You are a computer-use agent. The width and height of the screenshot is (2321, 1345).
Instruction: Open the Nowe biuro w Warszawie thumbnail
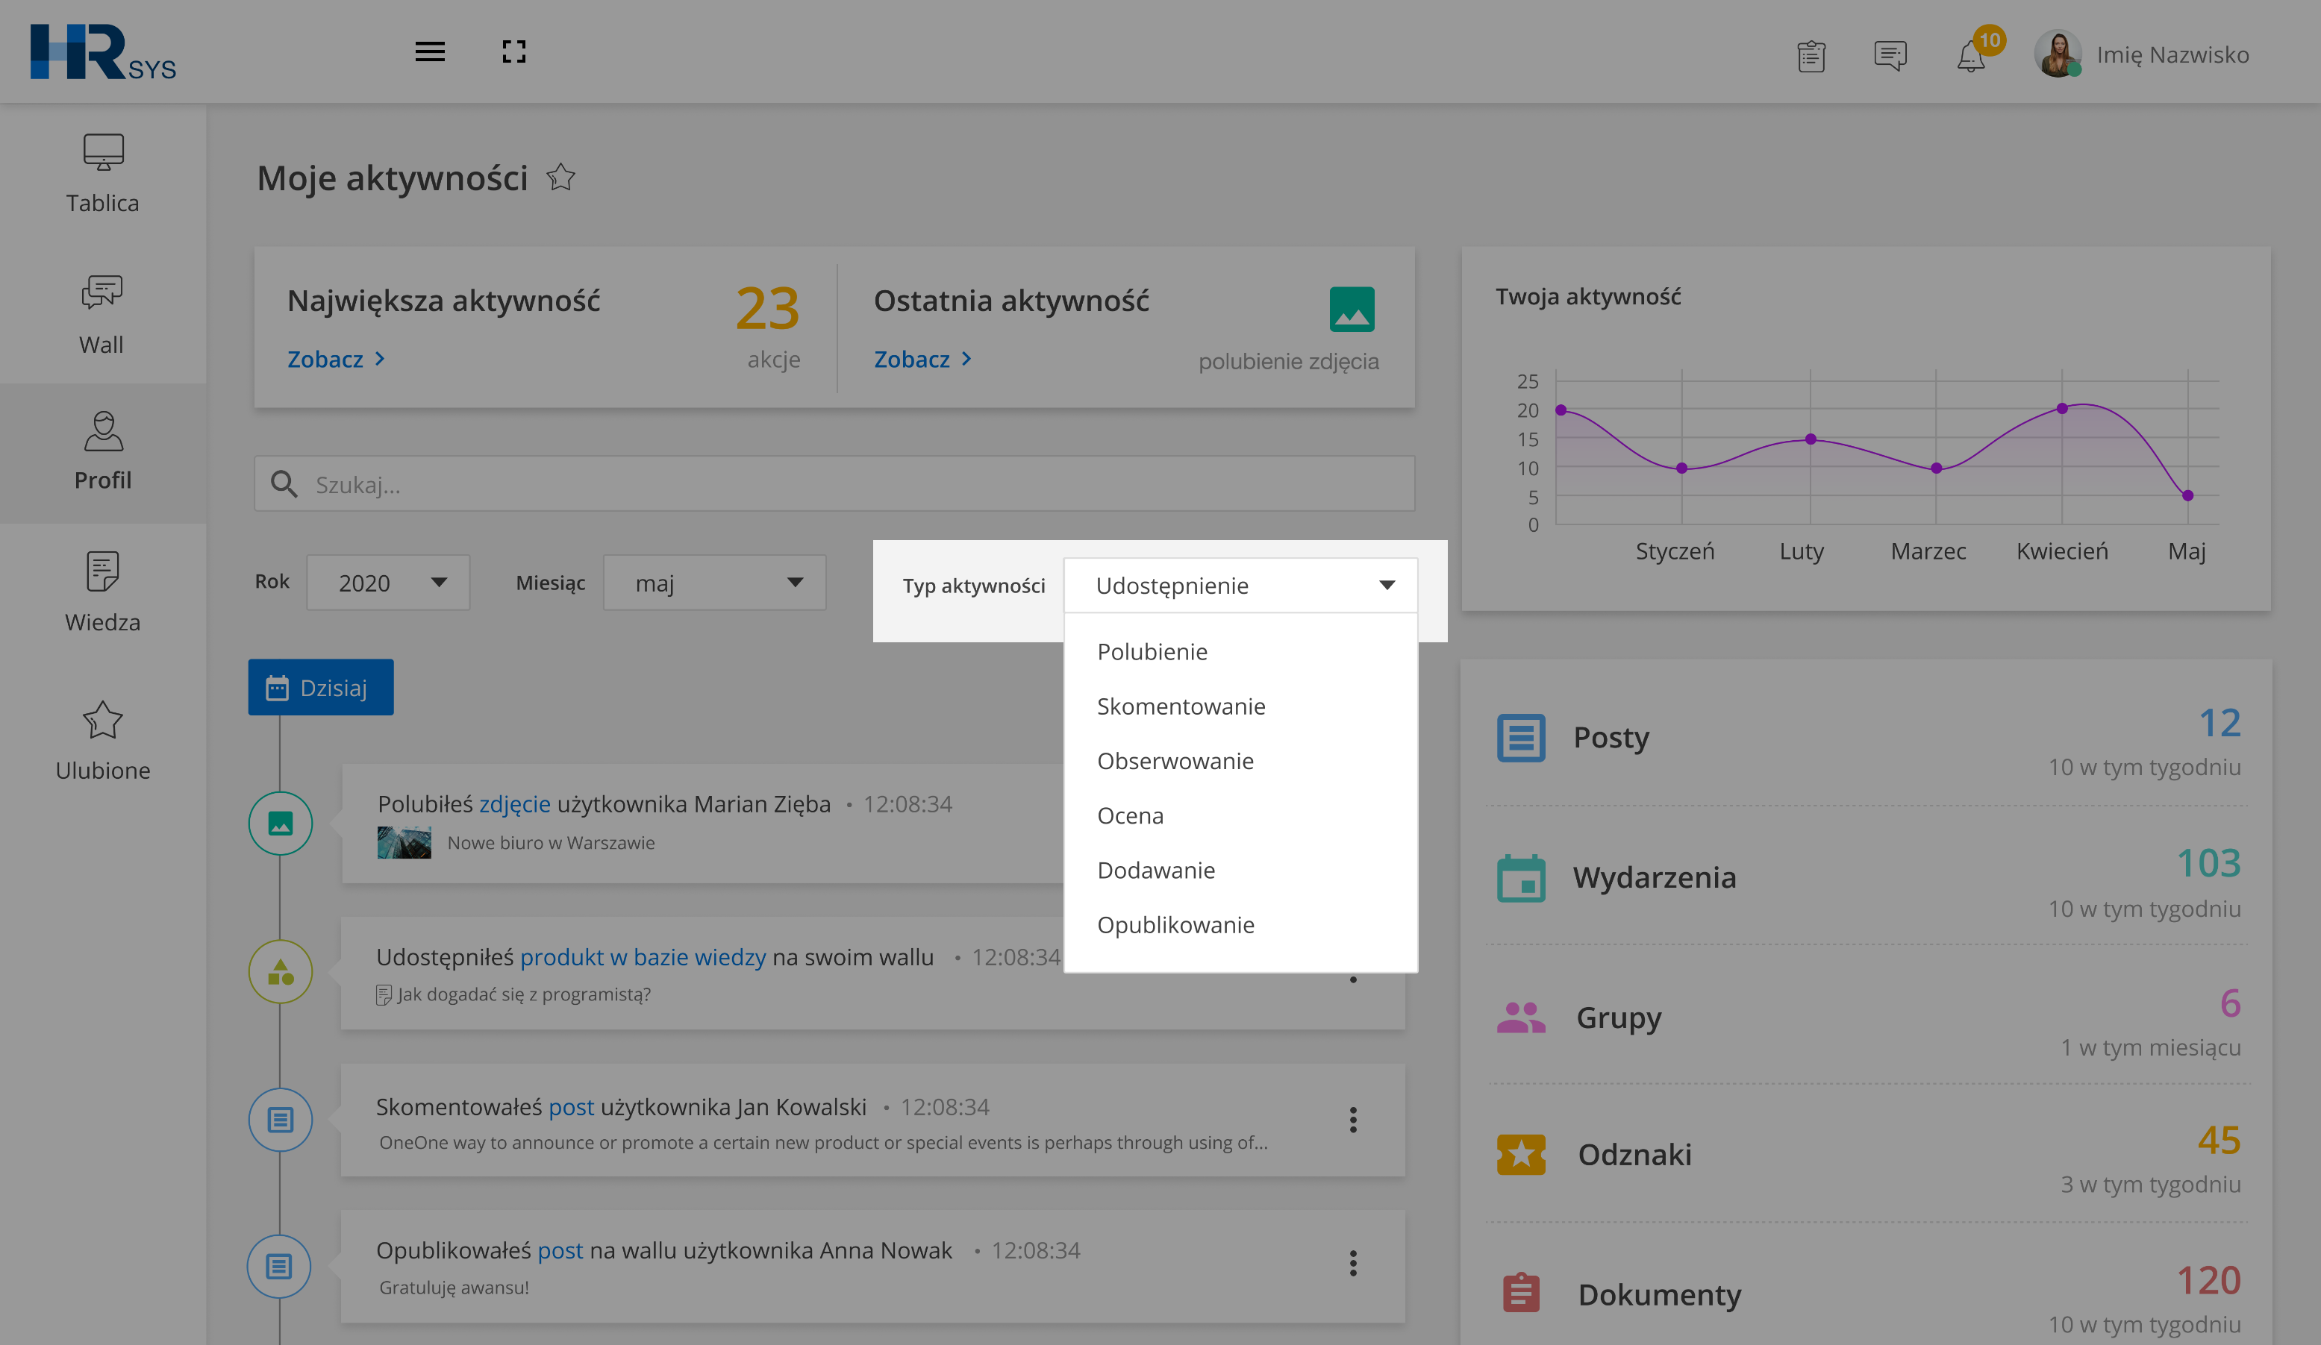(x=404, y=842)
